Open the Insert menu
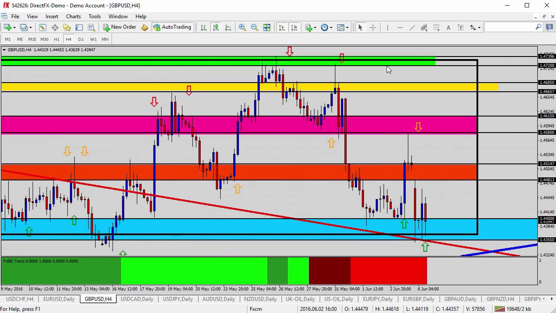 (52, 17)
